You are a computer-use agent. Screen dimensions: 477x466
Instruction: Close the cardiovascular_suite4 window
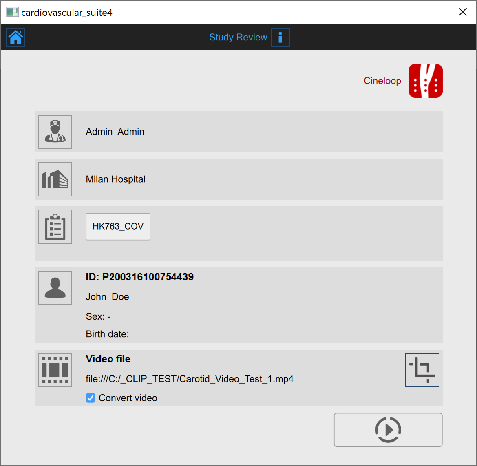(462, 12)
